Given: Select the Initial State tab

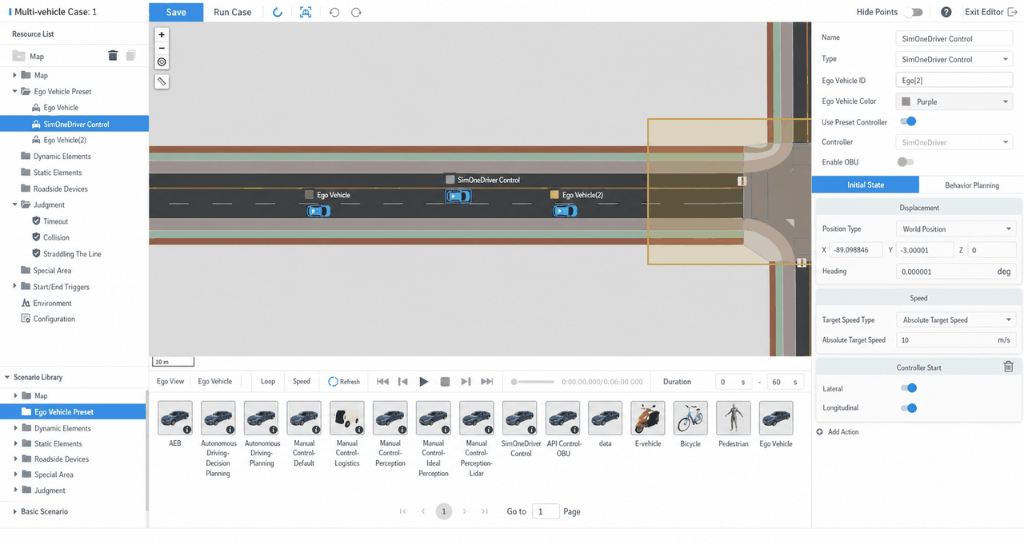Looking at the screenshot, I should [x=866, y=185].
